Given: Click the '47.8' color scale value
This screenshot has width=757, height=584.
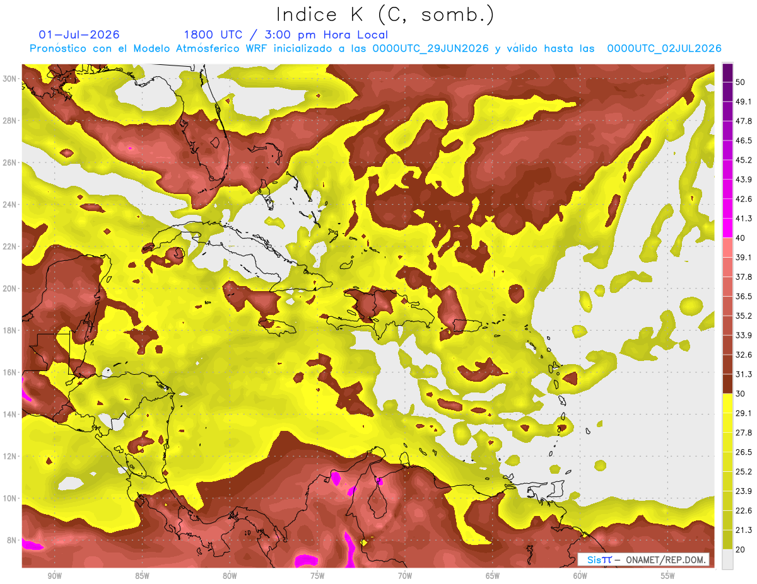Looking at the screenshot, I should 743,121.
